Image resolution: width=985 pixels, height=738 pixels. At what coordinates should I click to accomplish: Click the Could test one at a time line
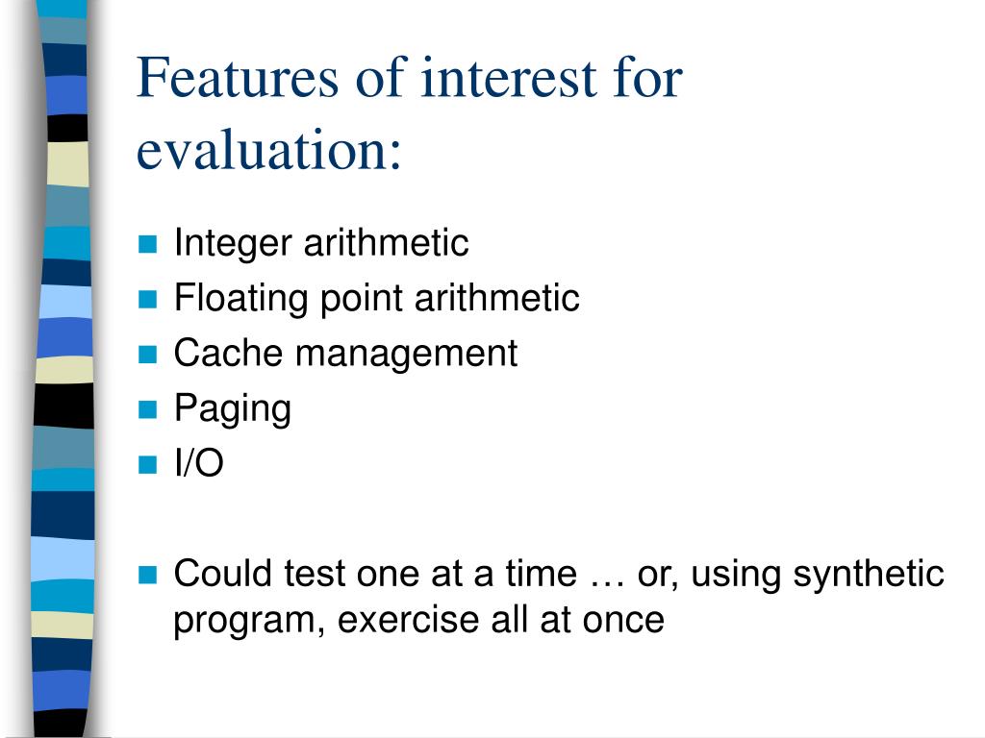[559, 575]
